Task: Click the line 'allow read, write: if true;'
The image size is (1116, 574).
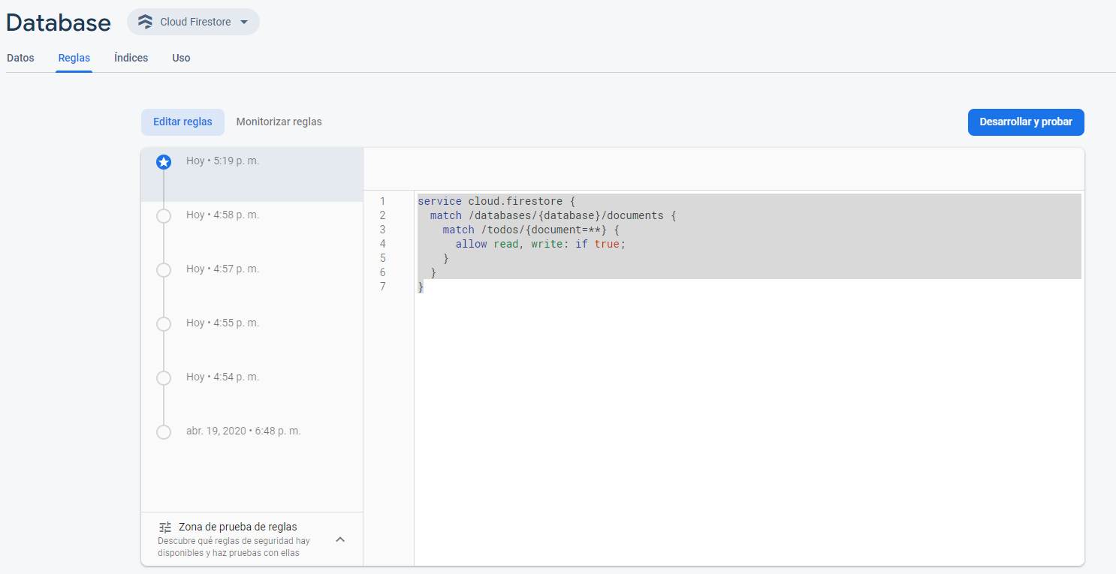Action: point(540,244)
